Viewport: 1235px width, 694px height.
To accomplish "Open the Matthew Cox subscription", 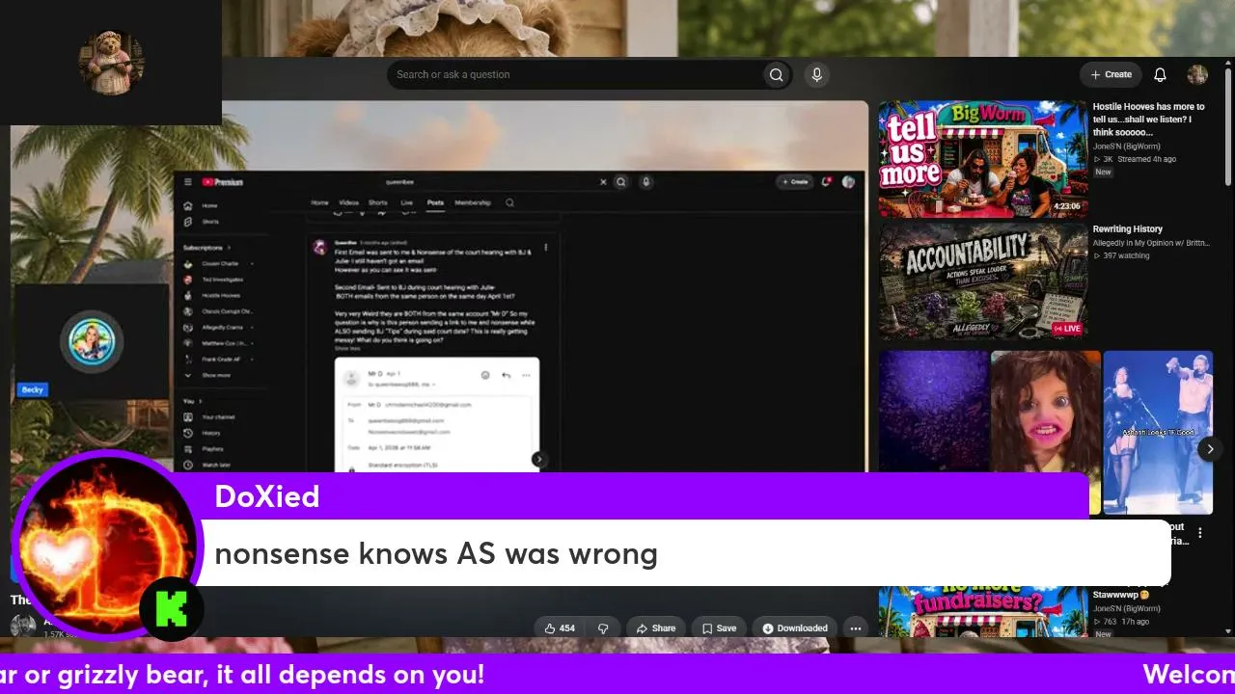I will point(220,343).
